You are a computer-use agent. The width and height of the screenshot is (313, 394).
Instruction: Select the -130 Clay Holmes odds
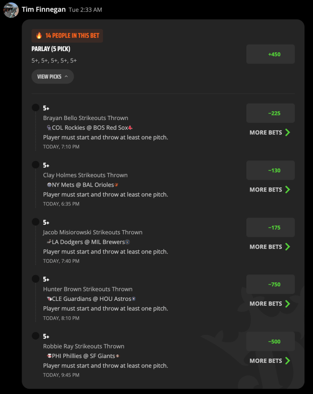pyautogui.click(x=271, y=170)
